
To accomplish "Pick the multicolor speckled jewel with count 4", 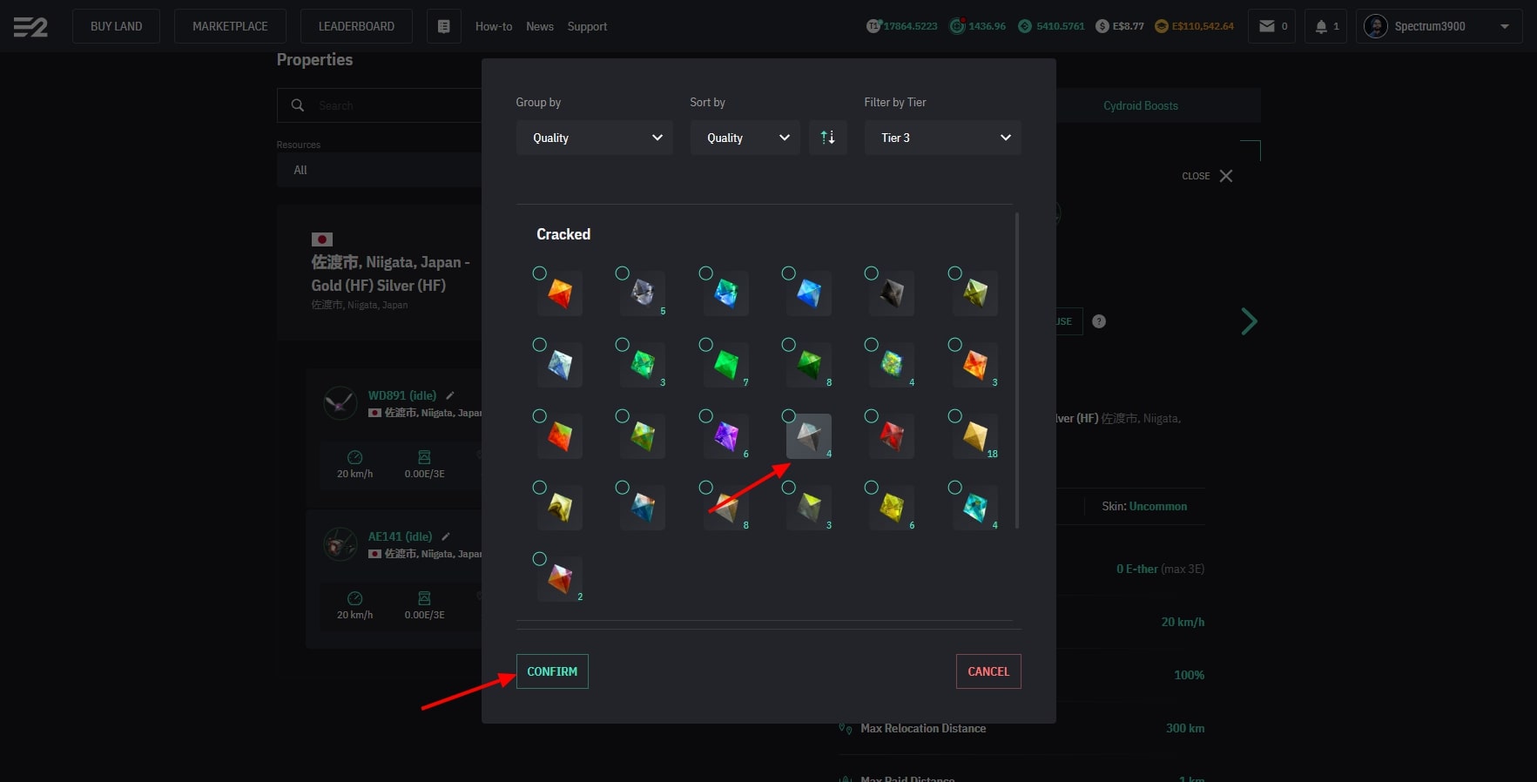I will [892, 365].
